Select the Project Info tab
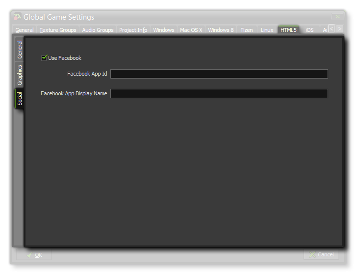The height and width of the screenshot is (274, 356). click(133, 30)
